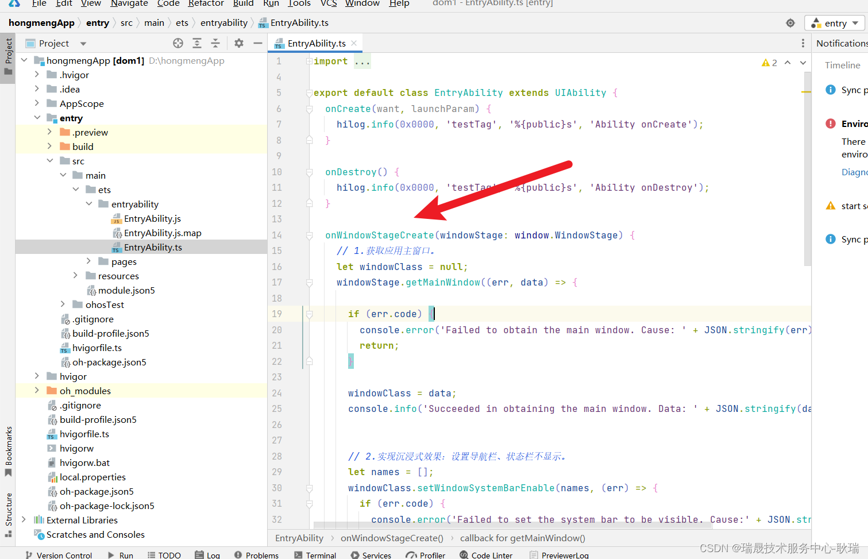Image resolution: width=868 pixels, height=559 pixels.
Task: Expand the pages folder
Action: pyautogui.click(x=88, y=261)
